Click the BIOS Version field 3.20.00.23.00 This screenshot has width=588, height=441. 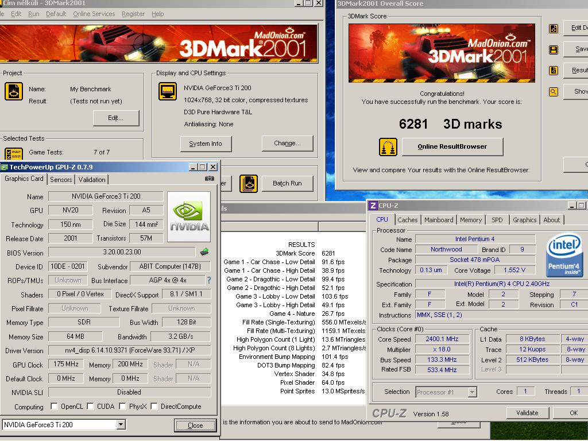tap(122, 252)
